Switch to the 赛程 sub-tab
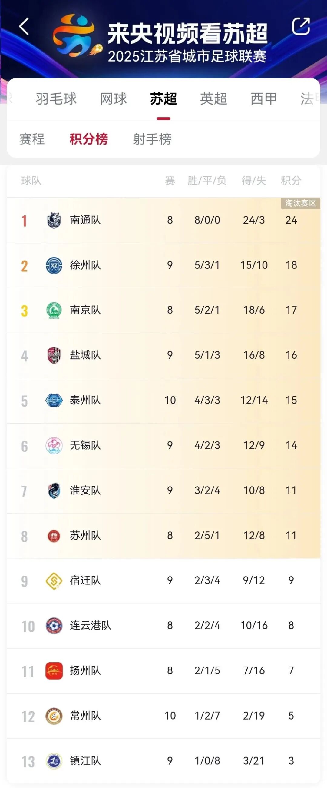Screen dimensions: 327x788 coord(32,139)
